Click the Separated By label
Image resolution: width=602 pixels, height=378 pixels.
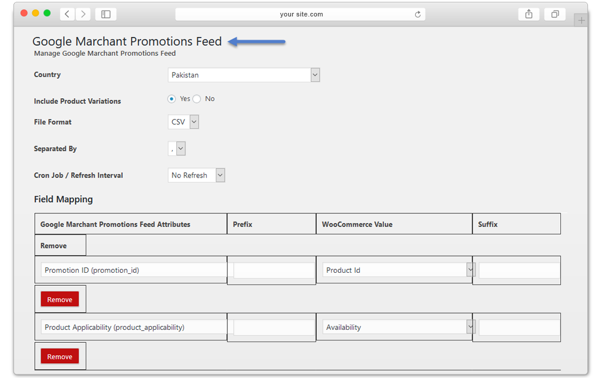click(x=55, y=149)
